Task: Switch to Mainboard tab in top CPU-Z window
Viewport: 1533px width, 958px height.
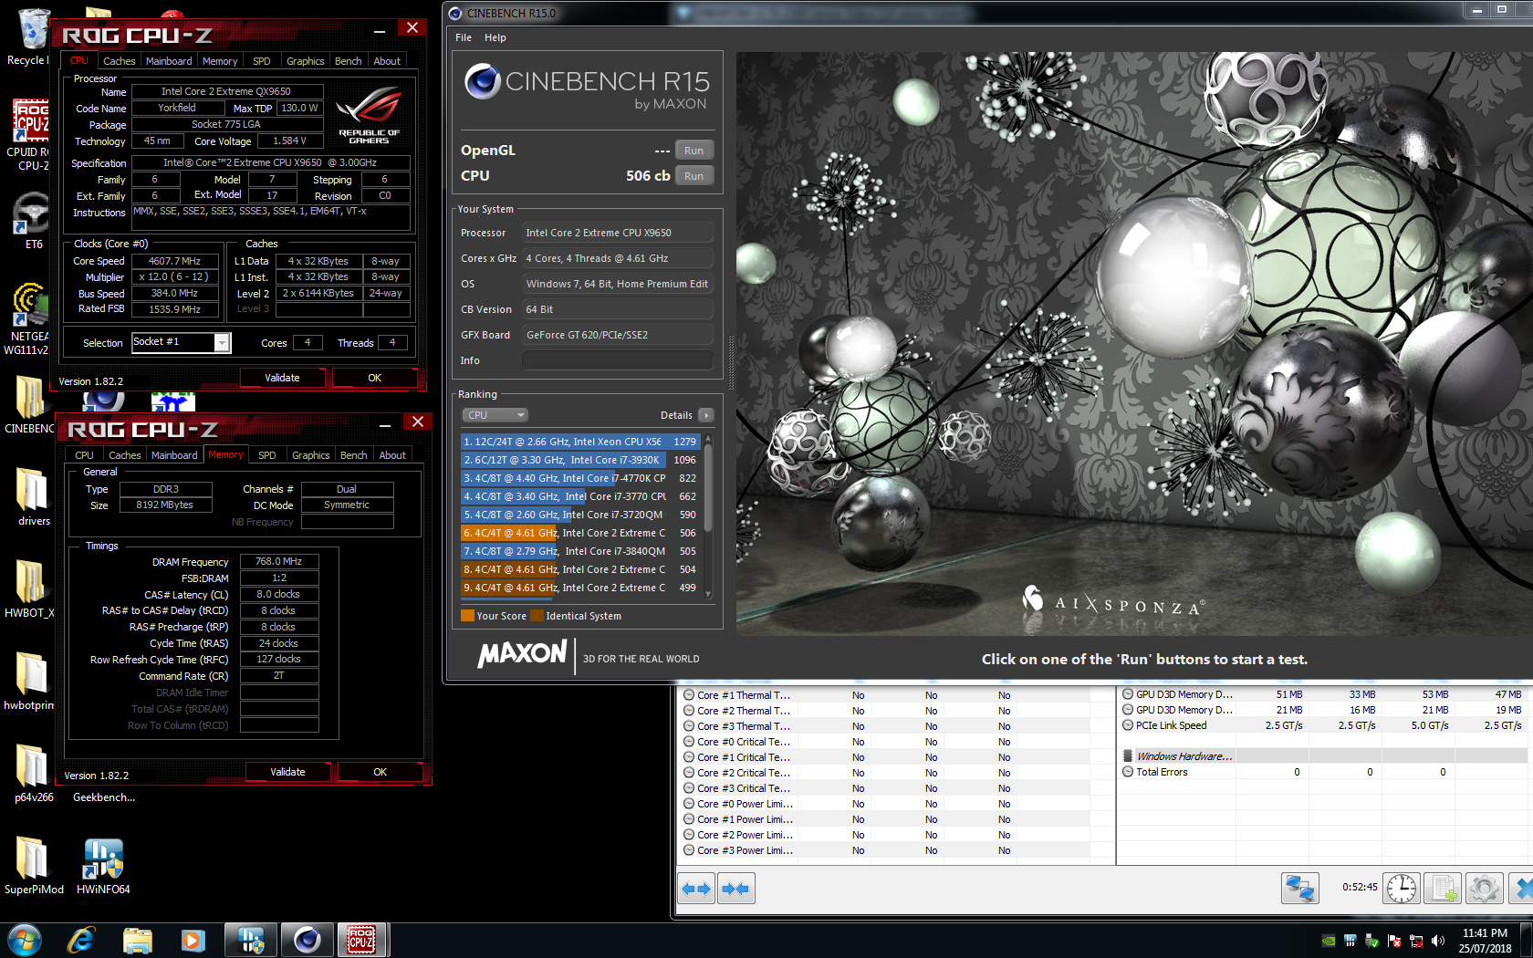Action: click(169, 61)
